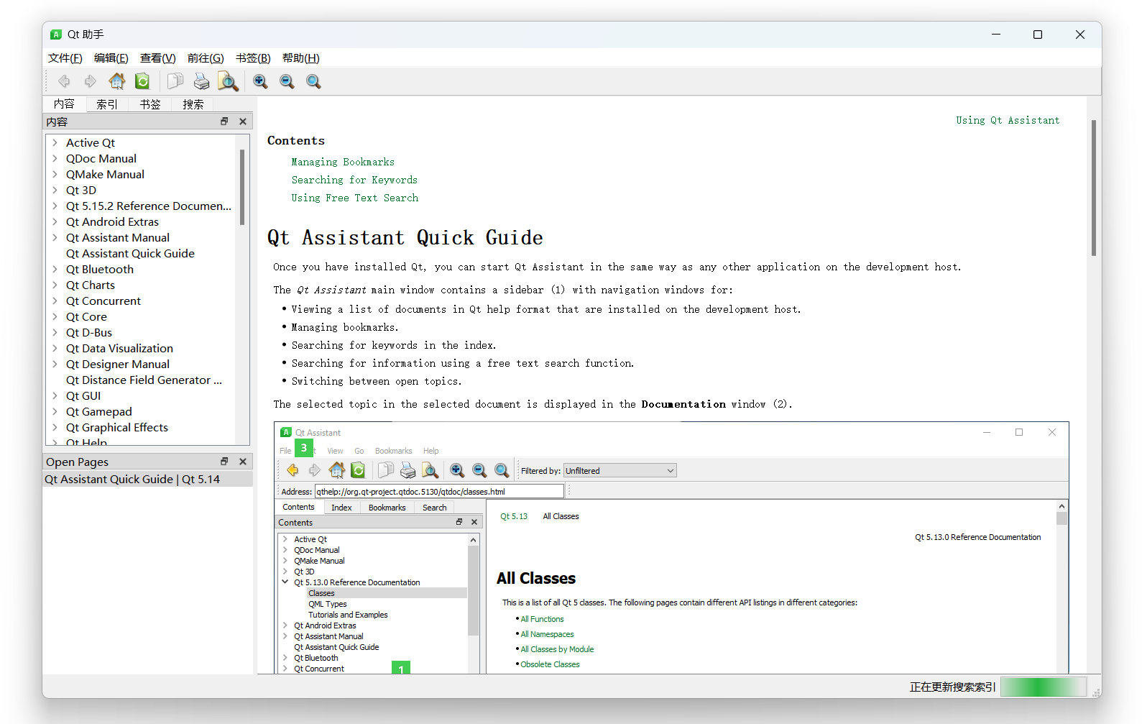
Task: Click the search index update progress bar
Action: tap(1043, 687)
